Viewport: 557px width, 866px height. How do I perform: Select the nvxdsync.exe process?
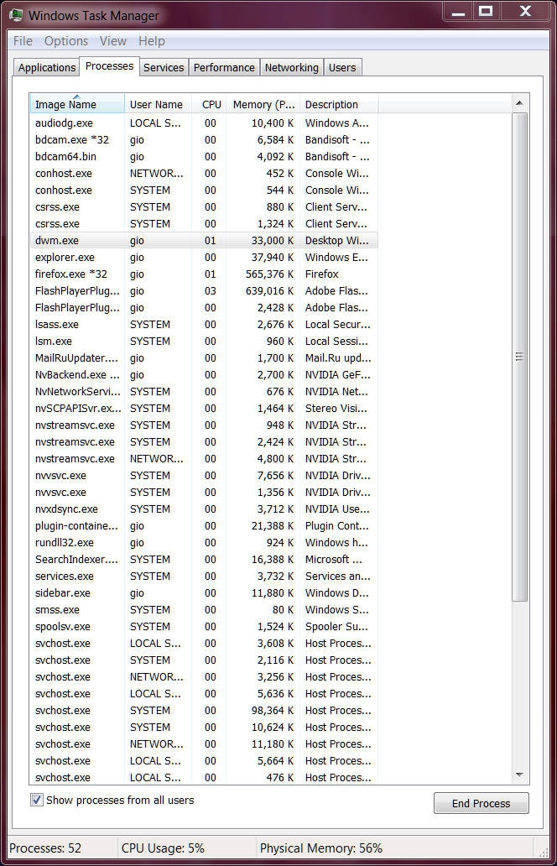(204, 509)
